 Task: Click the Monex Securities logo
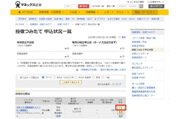pyautogui.click(x=28, y=4)
